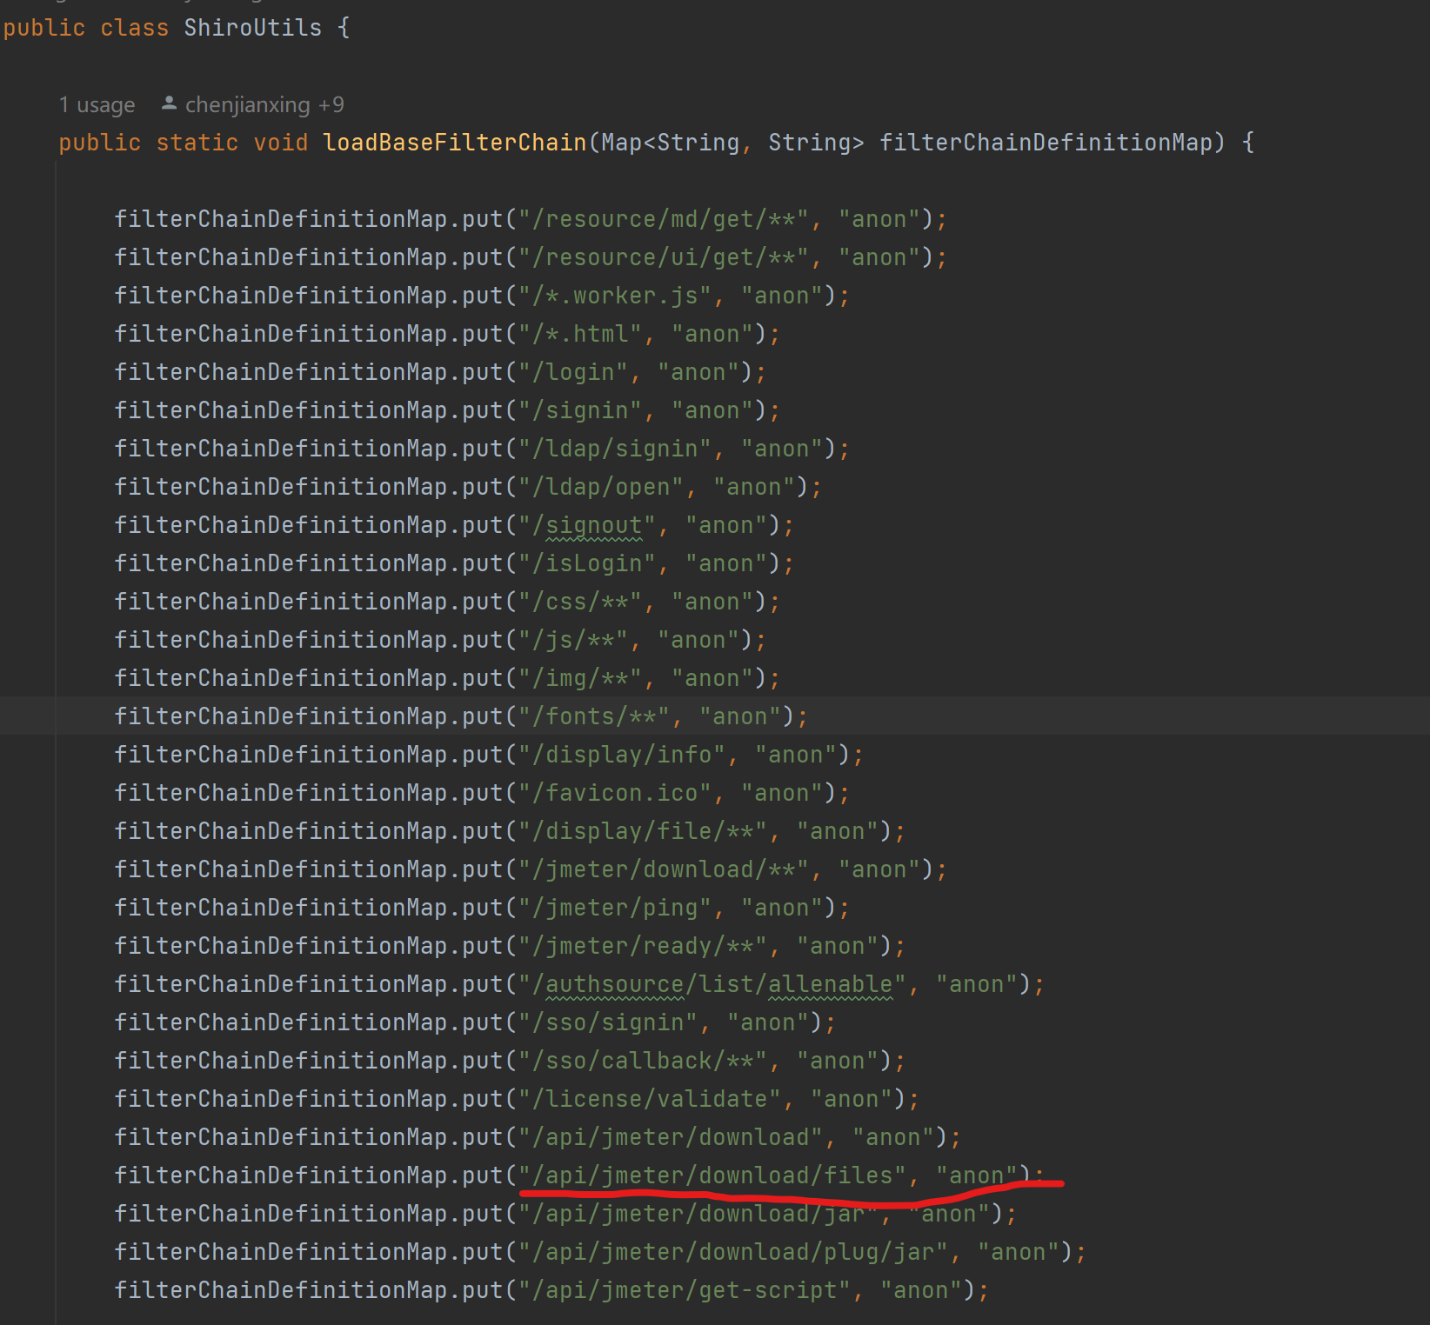Click the "anon" value on the /login line
Screen dimensions: 1430x1325
point(698,372)
